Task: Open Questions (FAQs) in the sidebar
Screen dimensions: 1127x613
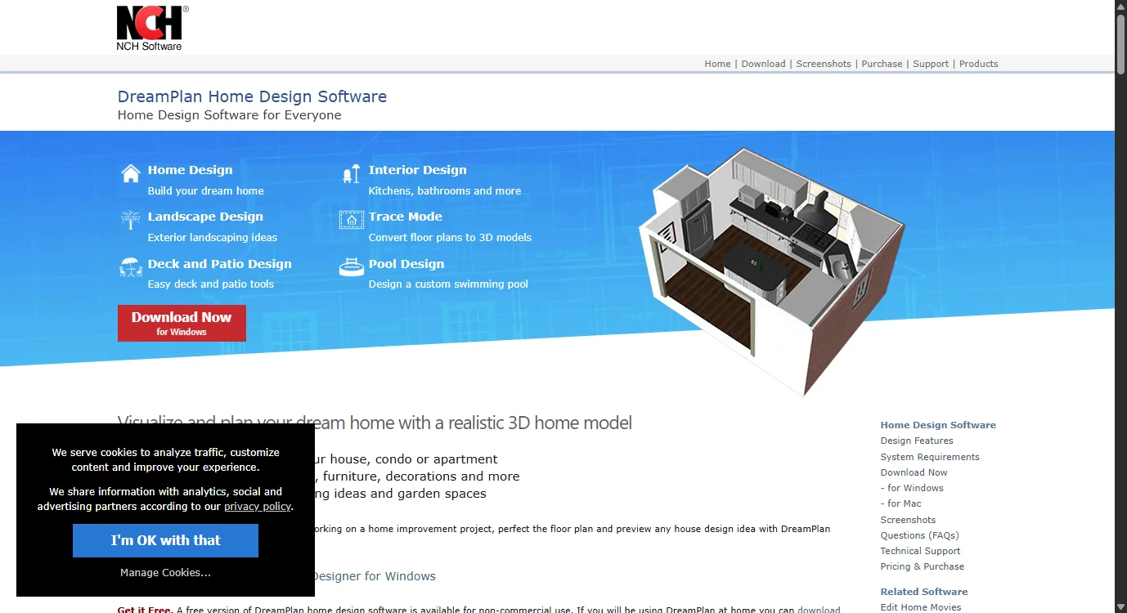Action: (x=919, y=535)
